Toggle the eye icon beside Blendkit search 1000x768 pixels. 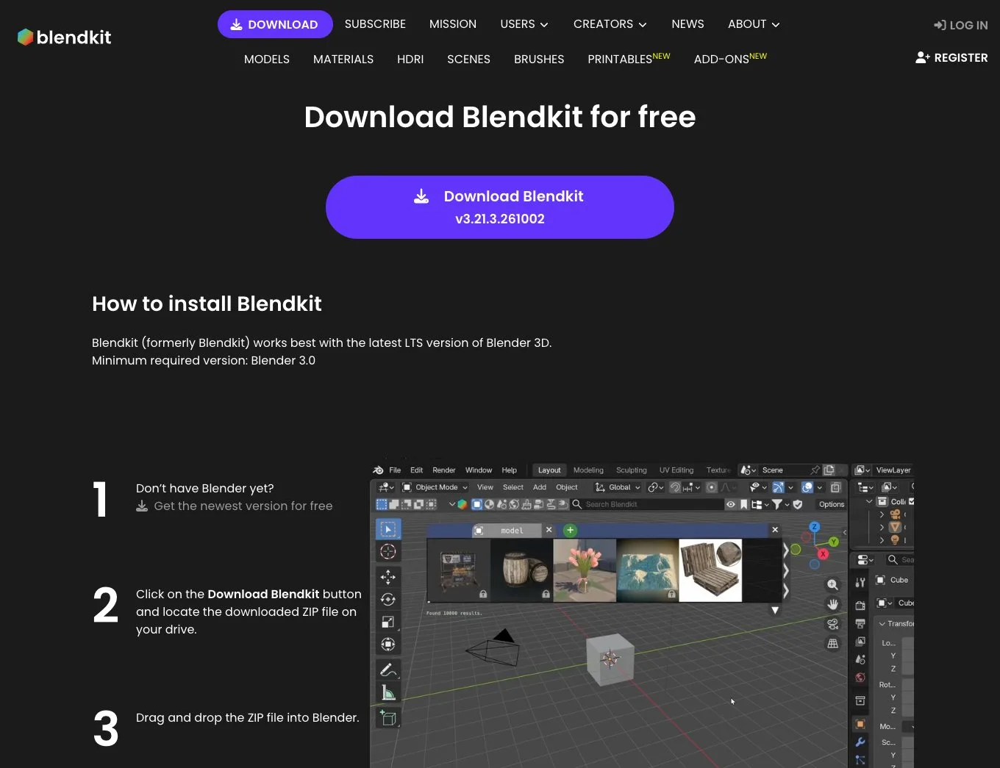731,504
